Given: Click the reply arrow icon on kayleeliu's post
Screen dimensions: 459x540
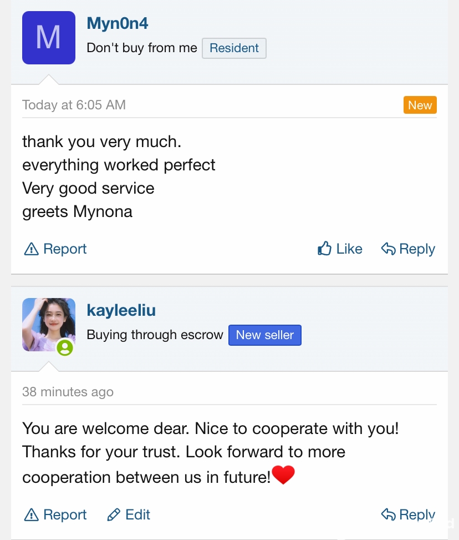Looking at the screenshot, I should pyautogui.click(x=389, y=514).
